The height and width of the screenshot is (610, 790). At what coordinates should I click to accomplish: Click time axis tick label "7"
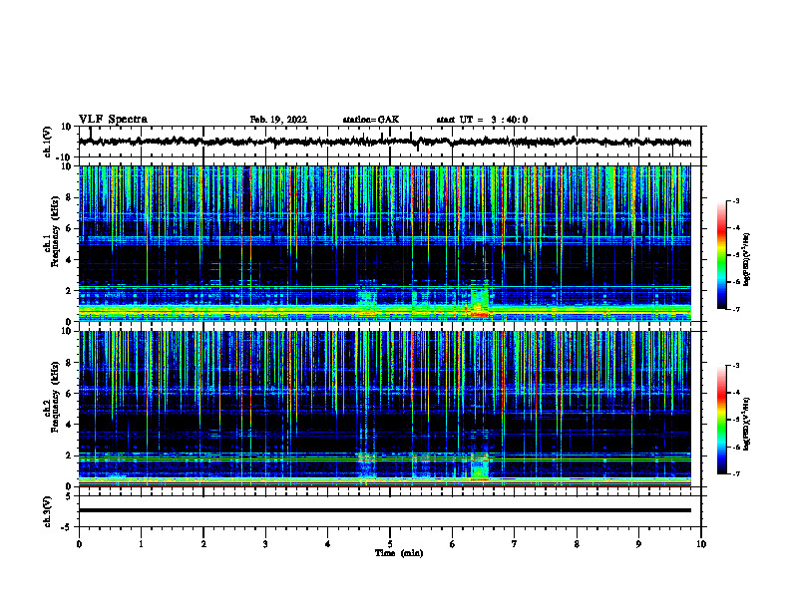coord(515,544)
